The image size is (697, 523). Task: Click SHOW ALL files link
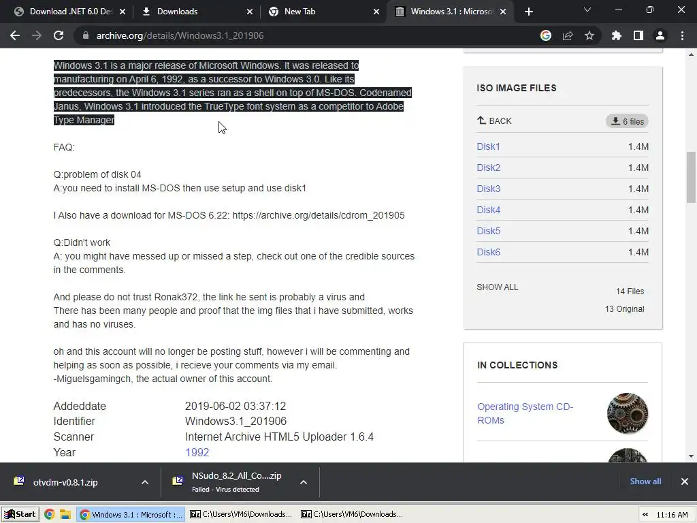click(498, 287)
